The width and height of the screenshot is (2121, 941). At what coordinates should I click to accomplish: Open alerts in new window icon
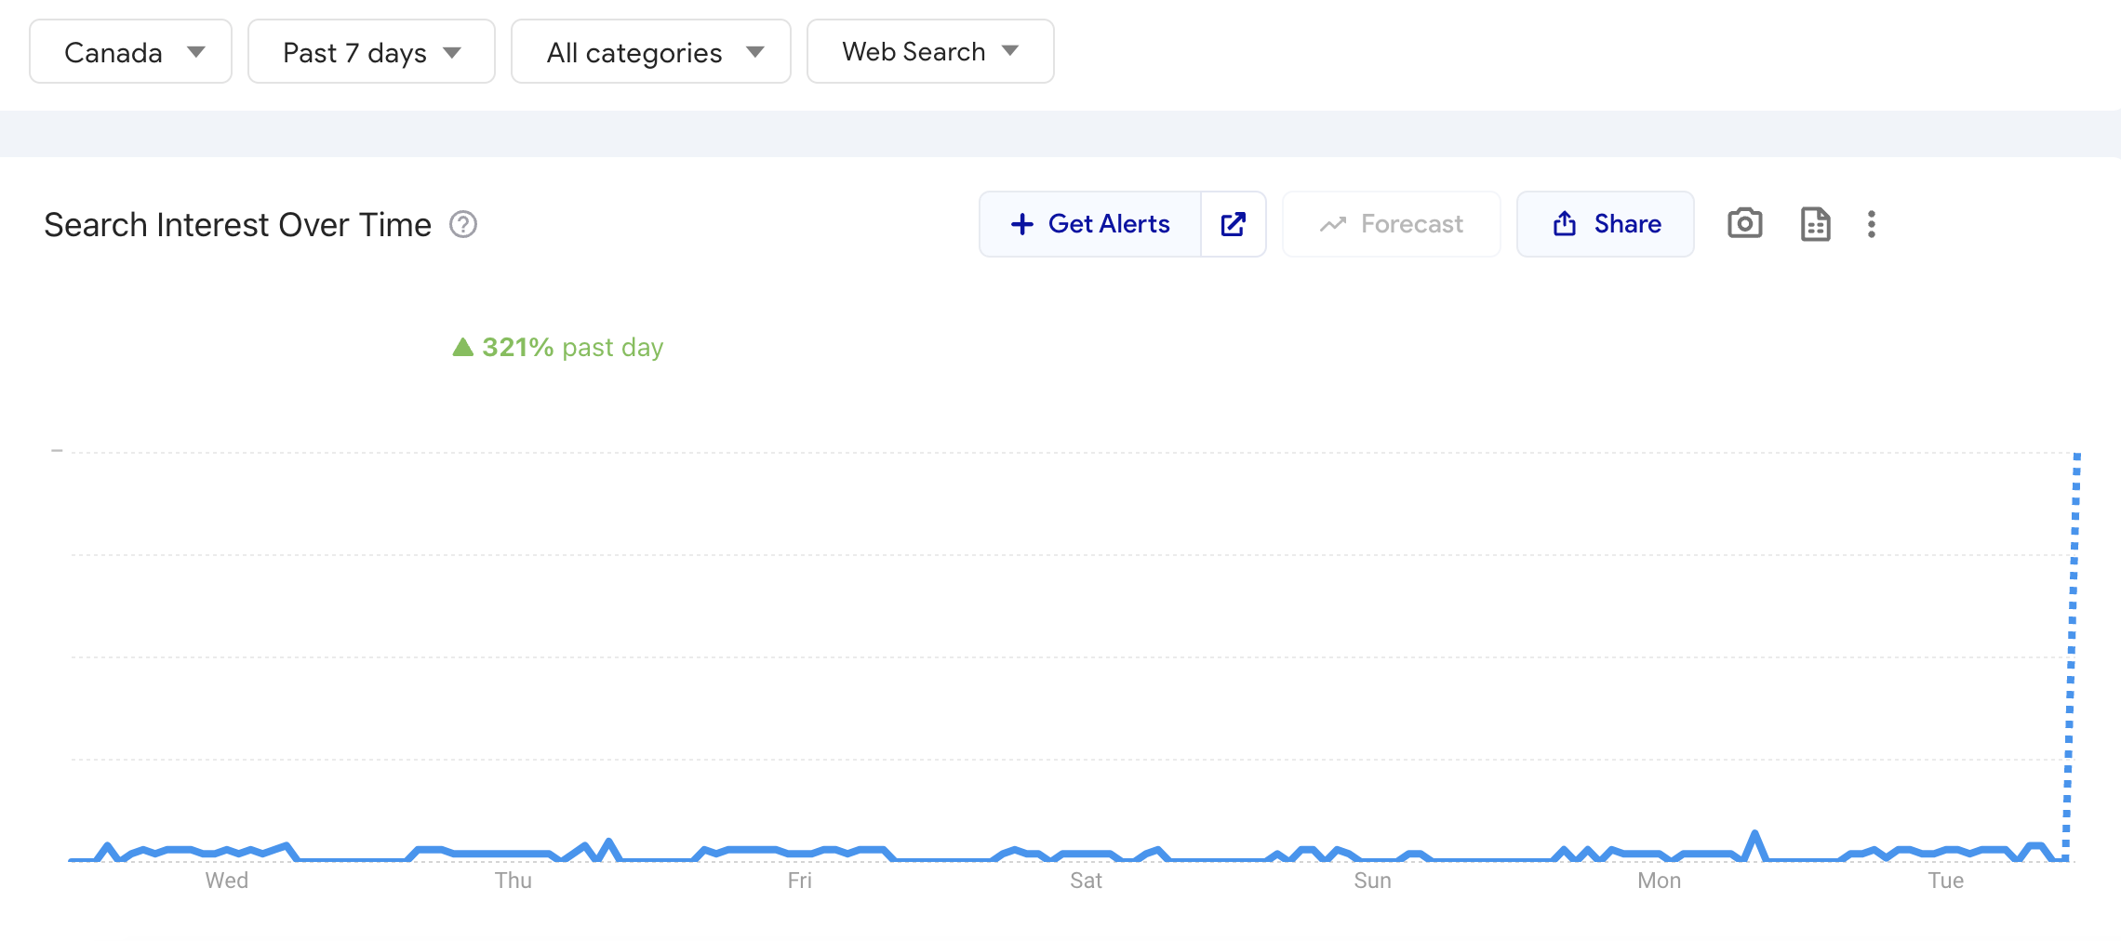[1234, 224]
